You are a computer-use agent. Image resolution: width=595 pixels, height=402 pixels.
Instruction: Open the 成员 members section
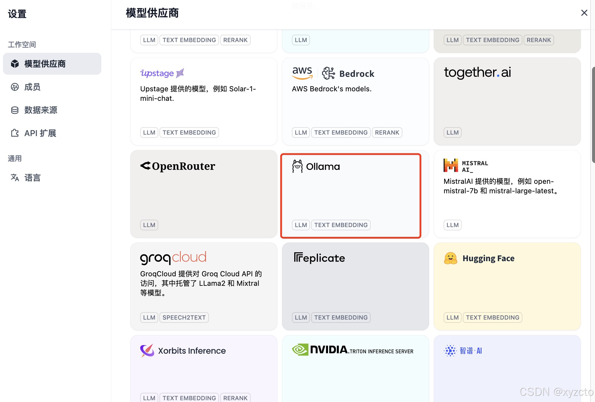coord(32,87)
